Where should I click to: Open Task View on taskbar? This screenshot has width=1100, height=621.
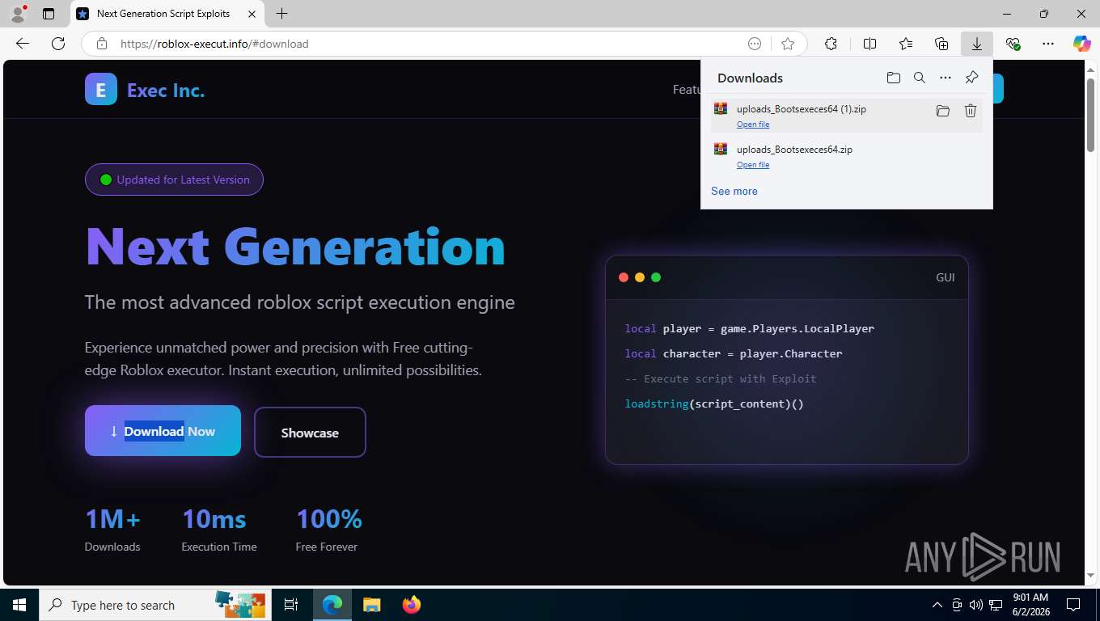(292, 605)
